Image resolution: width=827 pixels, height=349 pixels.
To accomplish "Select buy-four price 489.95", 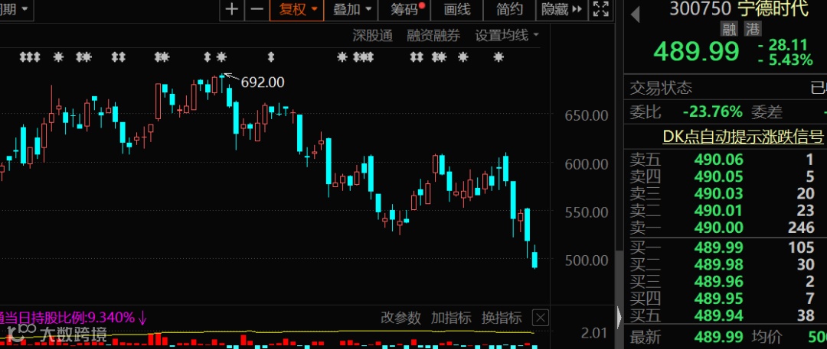I will 719,299.
